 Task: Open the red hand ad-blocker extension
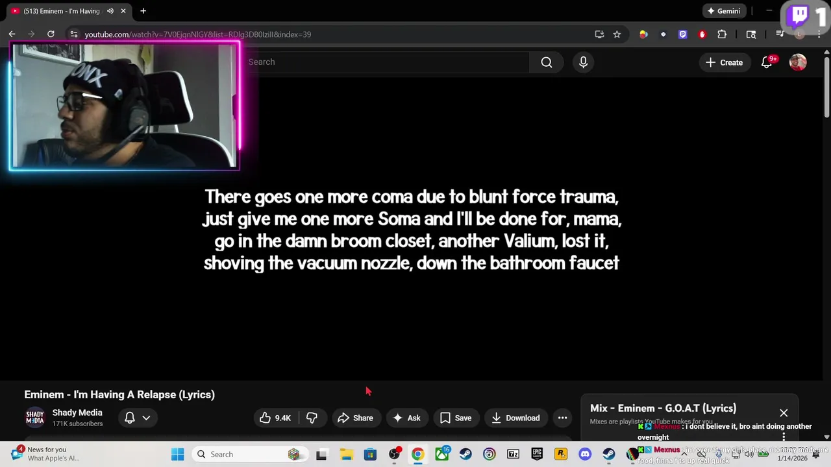pos(702,34)
